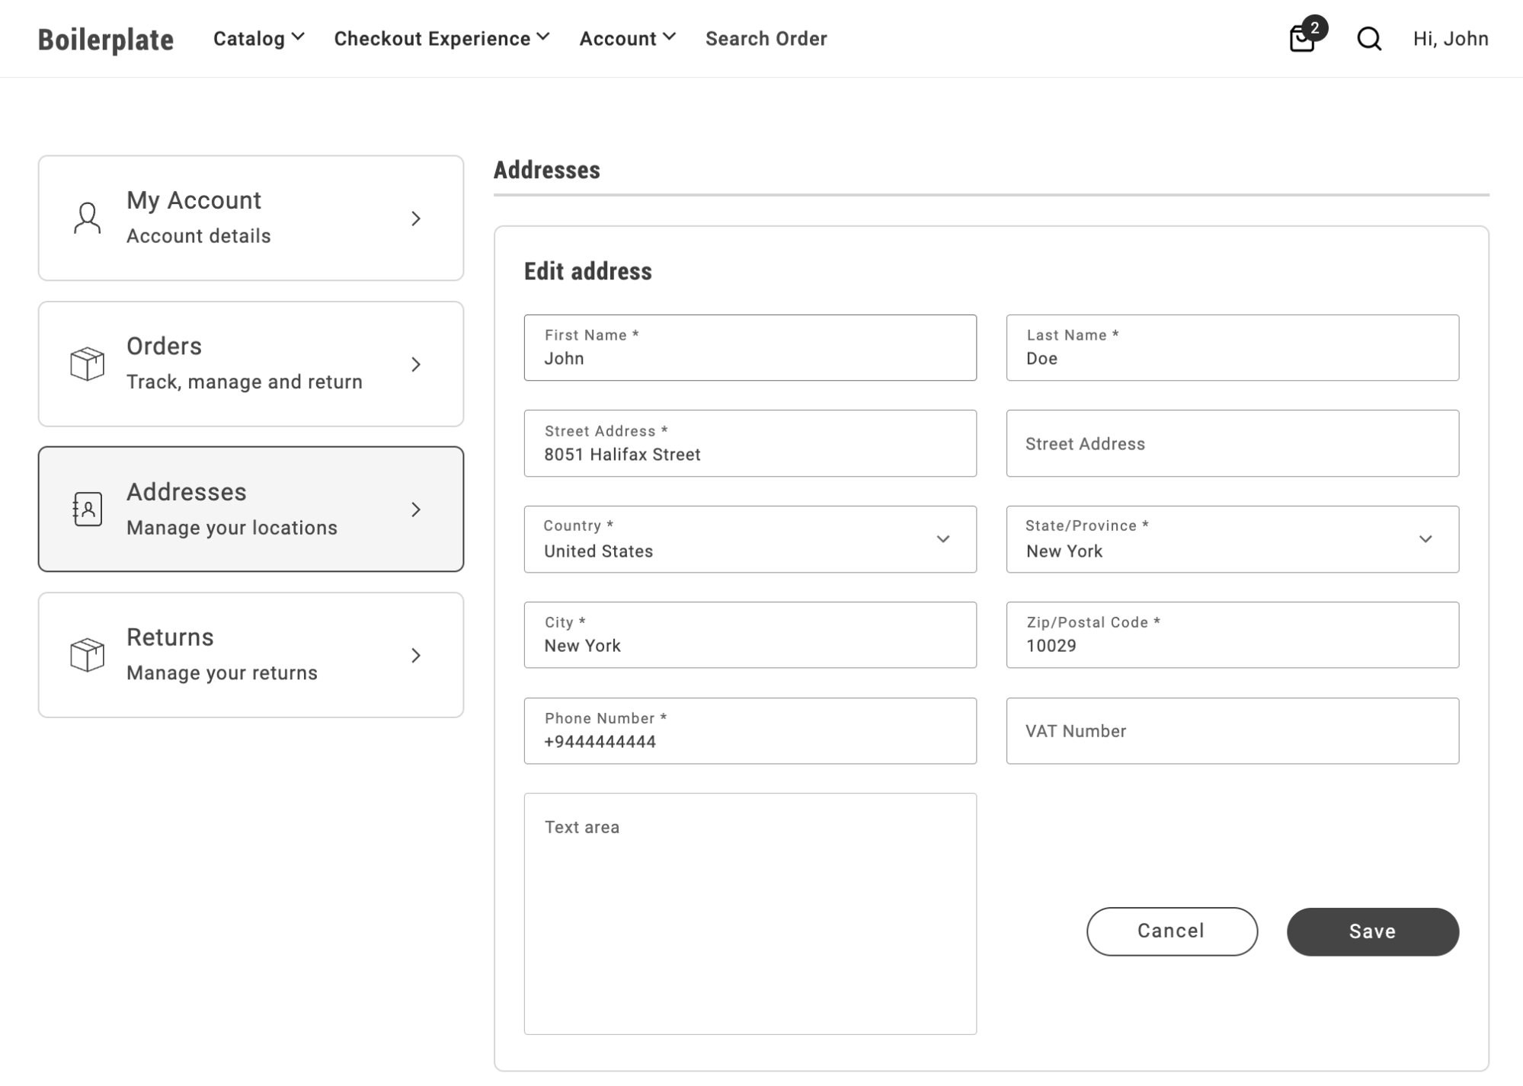The height and width of the screenshot is (1086, 1523).
Task: Click the Orders package icon
Action: pos(87,363)
